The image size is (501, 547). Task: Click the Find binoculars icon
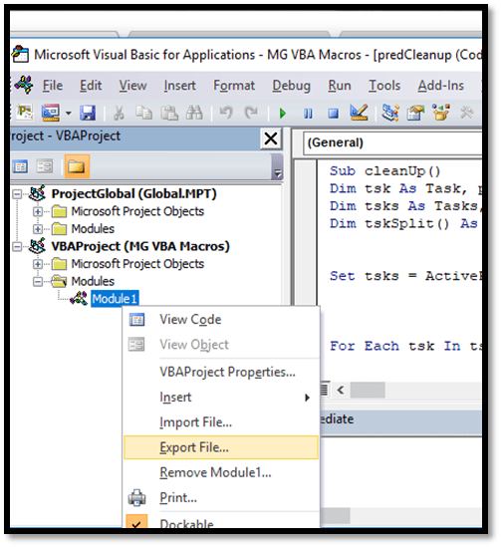(x=194, y=113)
